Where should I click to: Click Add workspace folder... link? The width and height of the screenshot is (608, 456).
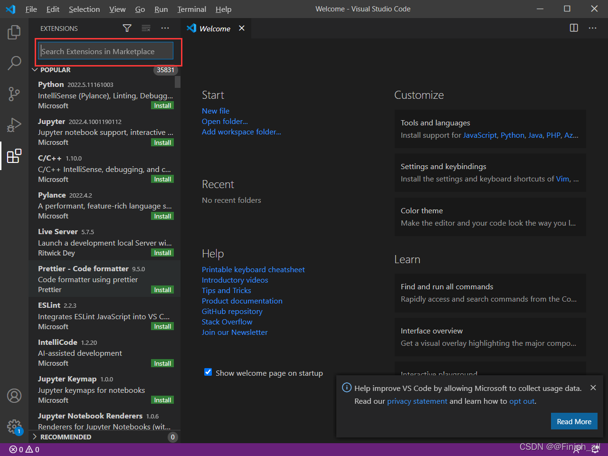pos(241,132)
